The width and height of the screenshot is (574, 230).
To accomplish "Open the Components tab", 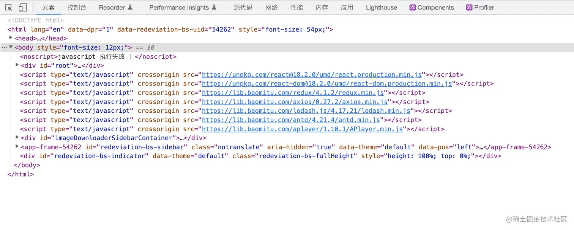I will click(432, 8).
